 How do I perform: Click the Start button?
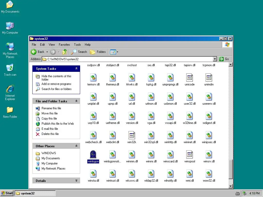[7, 193]
